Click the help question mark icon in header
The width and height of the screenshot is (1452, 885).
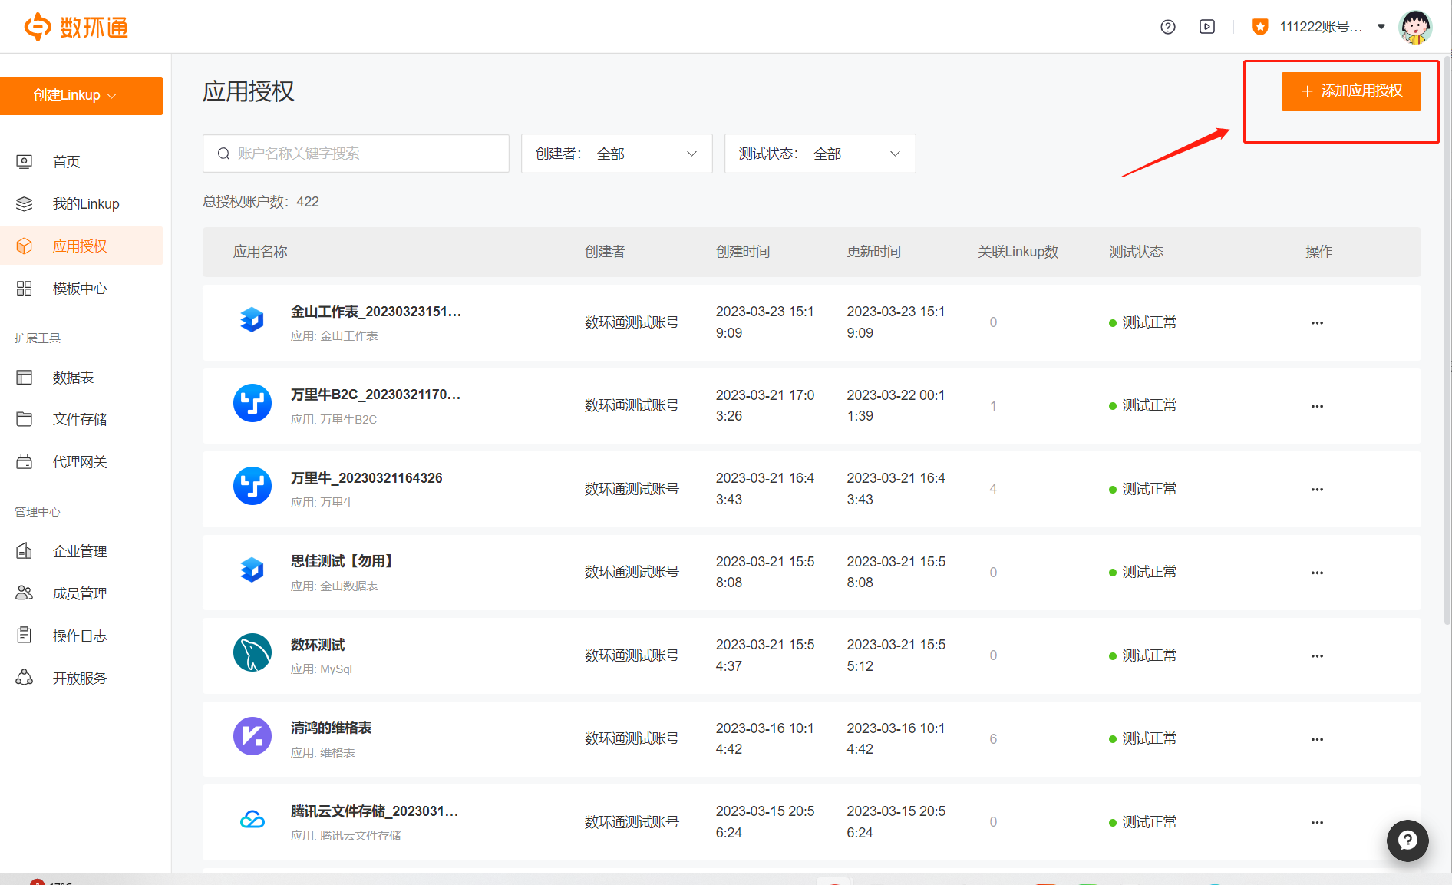pyautogui.click(x=1167, y=27)
